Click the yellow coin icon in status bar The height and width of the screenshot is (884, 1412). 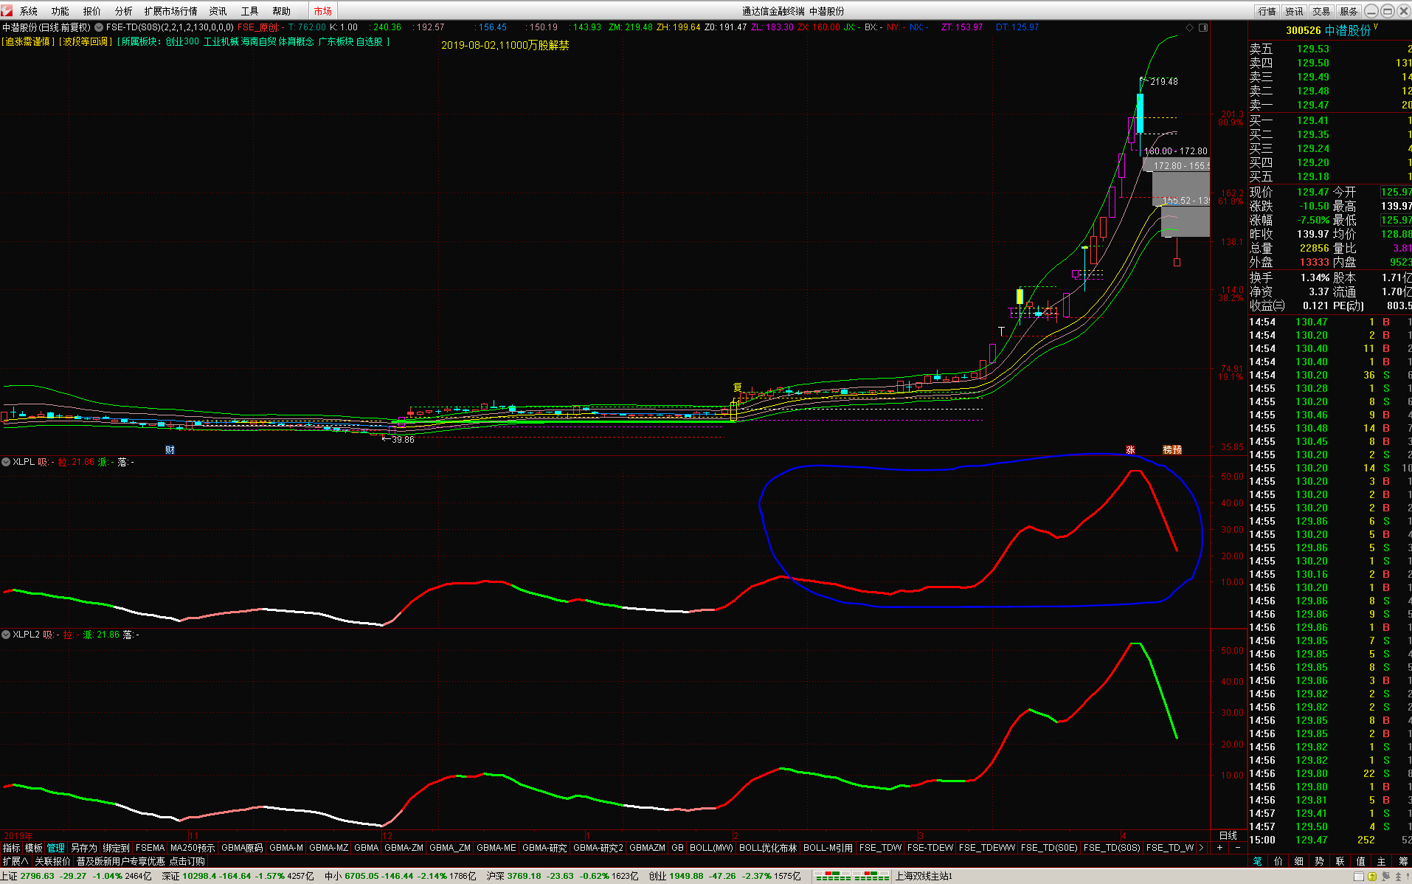1372,877
